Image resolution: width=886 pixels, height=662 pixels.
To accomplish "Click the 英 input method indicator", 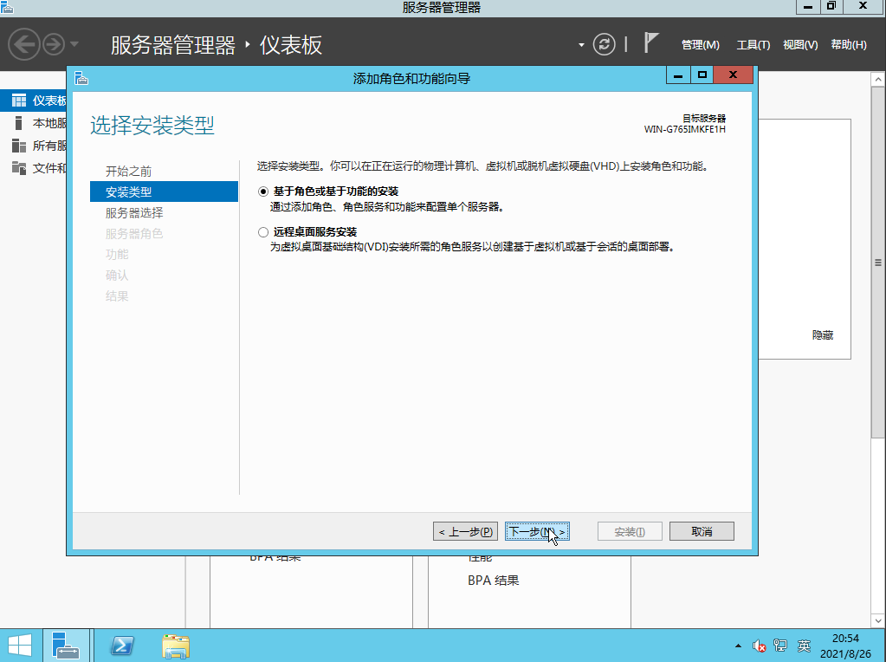I will tap(804, 646).
